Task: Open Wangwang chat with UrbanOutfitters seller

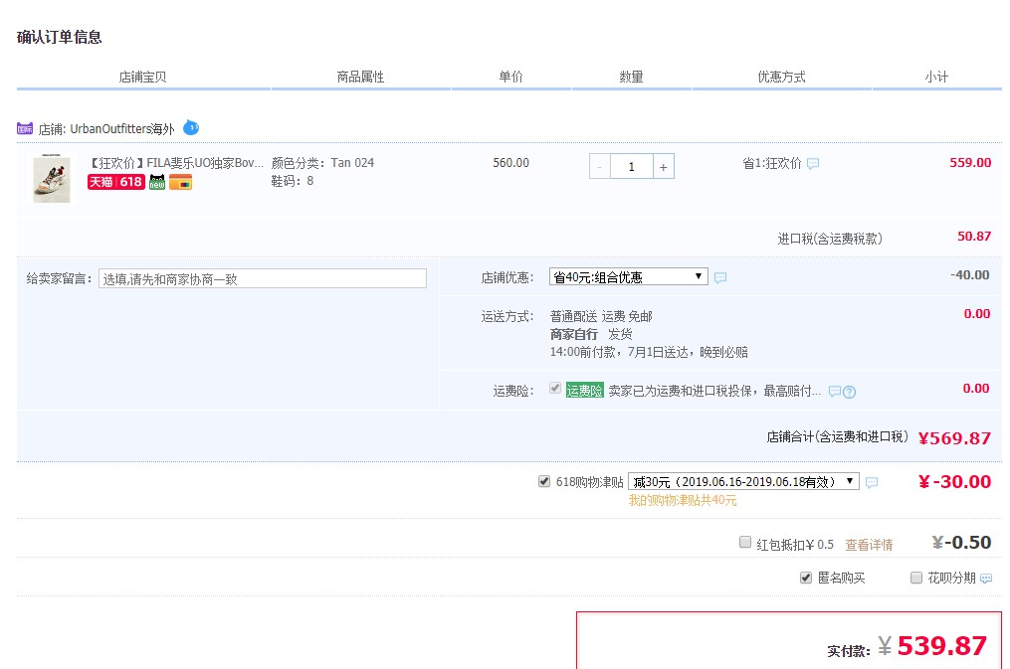Action: [x=191, y=127]
